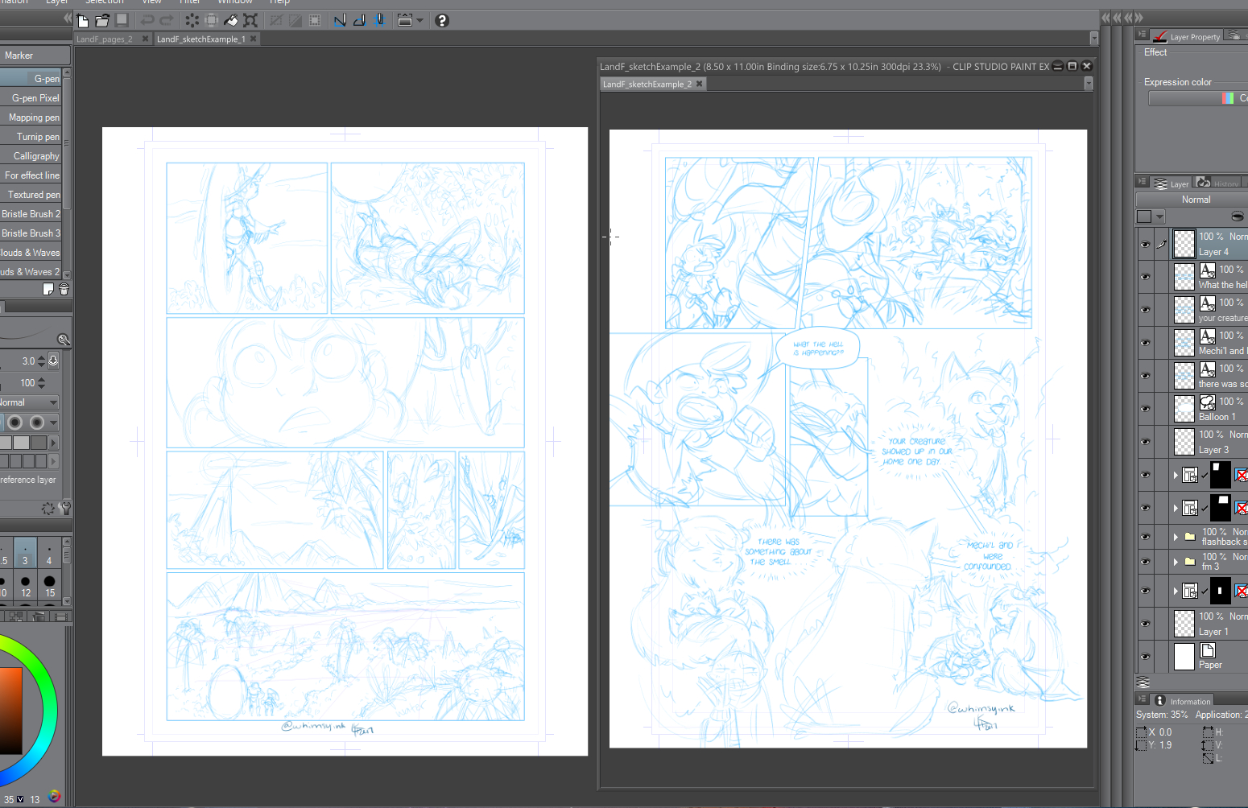Click the Invert selected area toolbar icon
The width and height of the screenshot is (1248, 808).
tap(295, 20)
